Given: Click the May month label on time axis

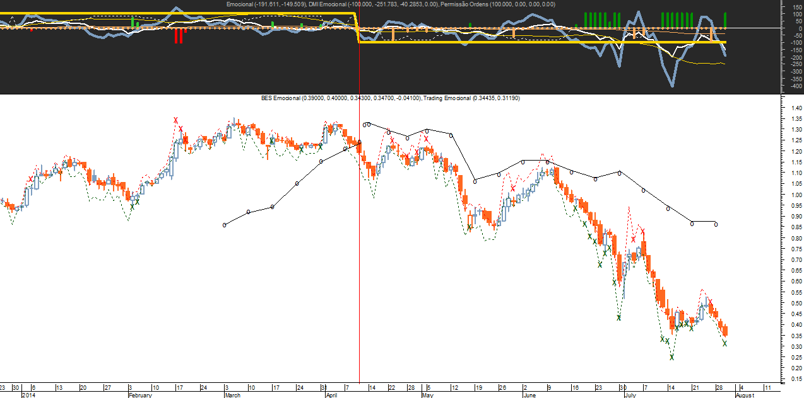Looking at the screenshot, I should (428, 395).
